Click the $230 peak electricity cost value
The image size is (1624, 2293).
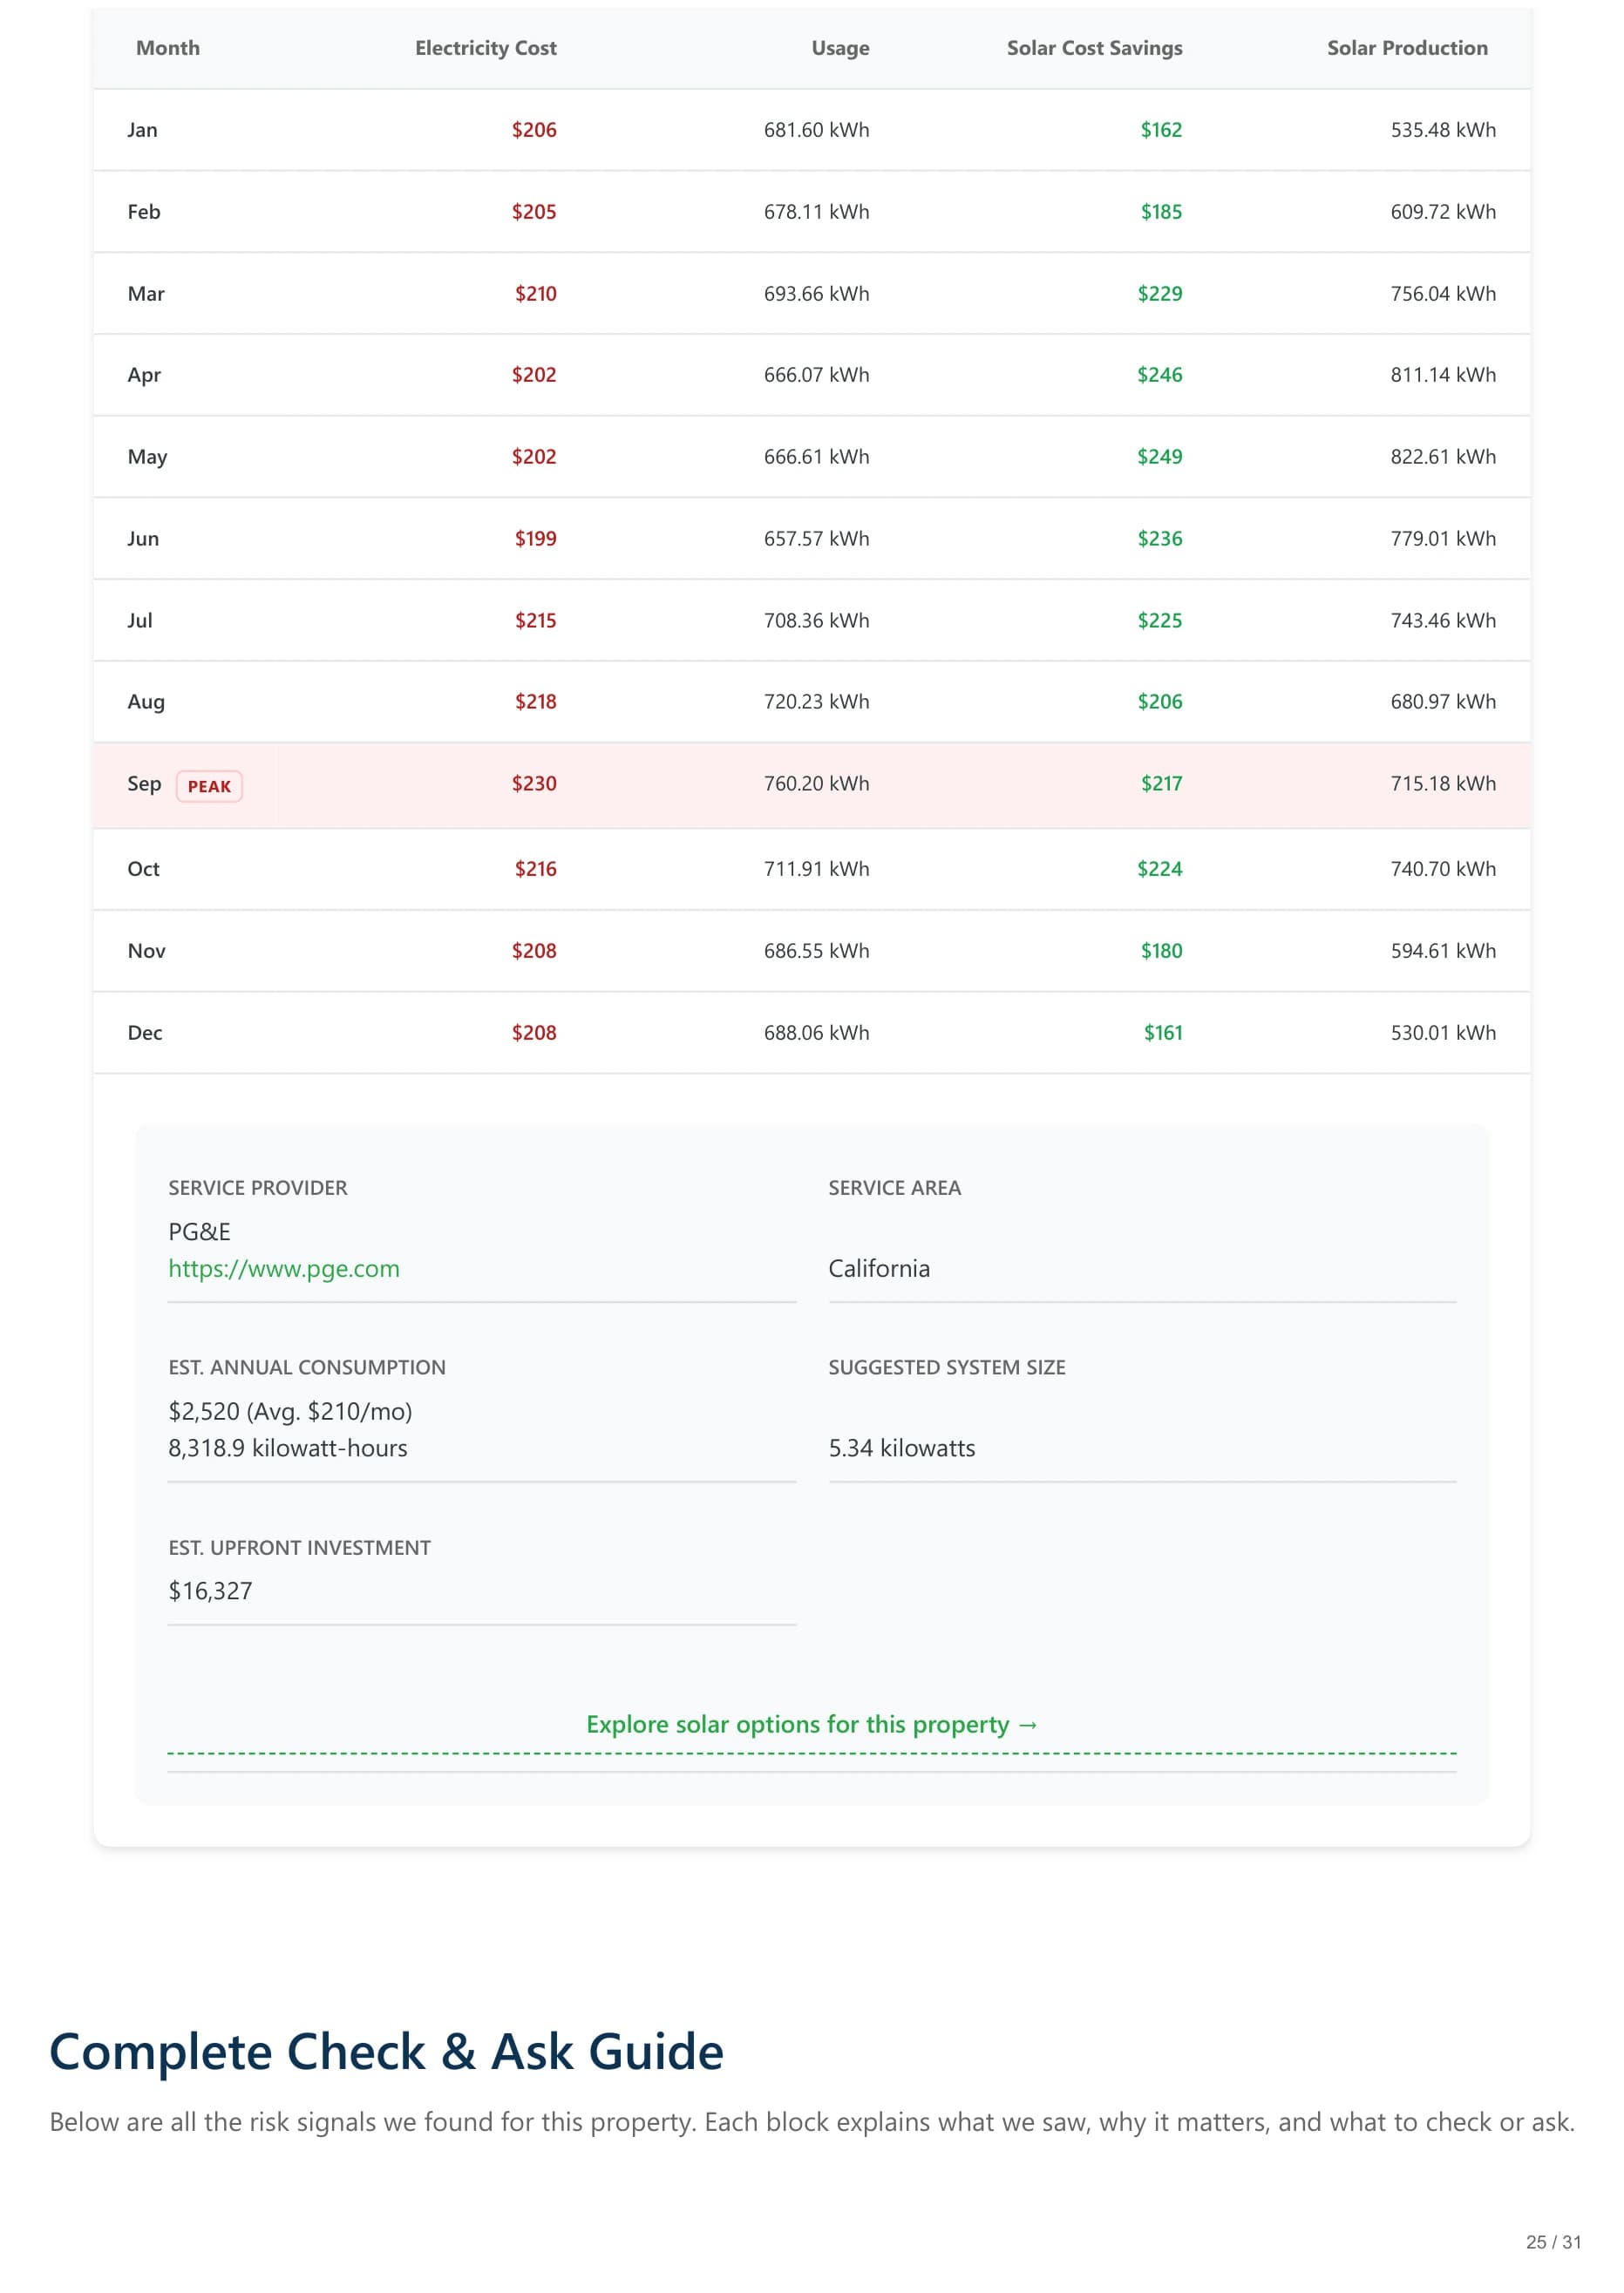point(534,784)
